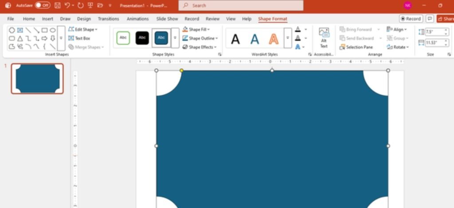Apply the dark blue Abc shape style
The height and width of the screenshot is (208, 454).
point(161,38)
